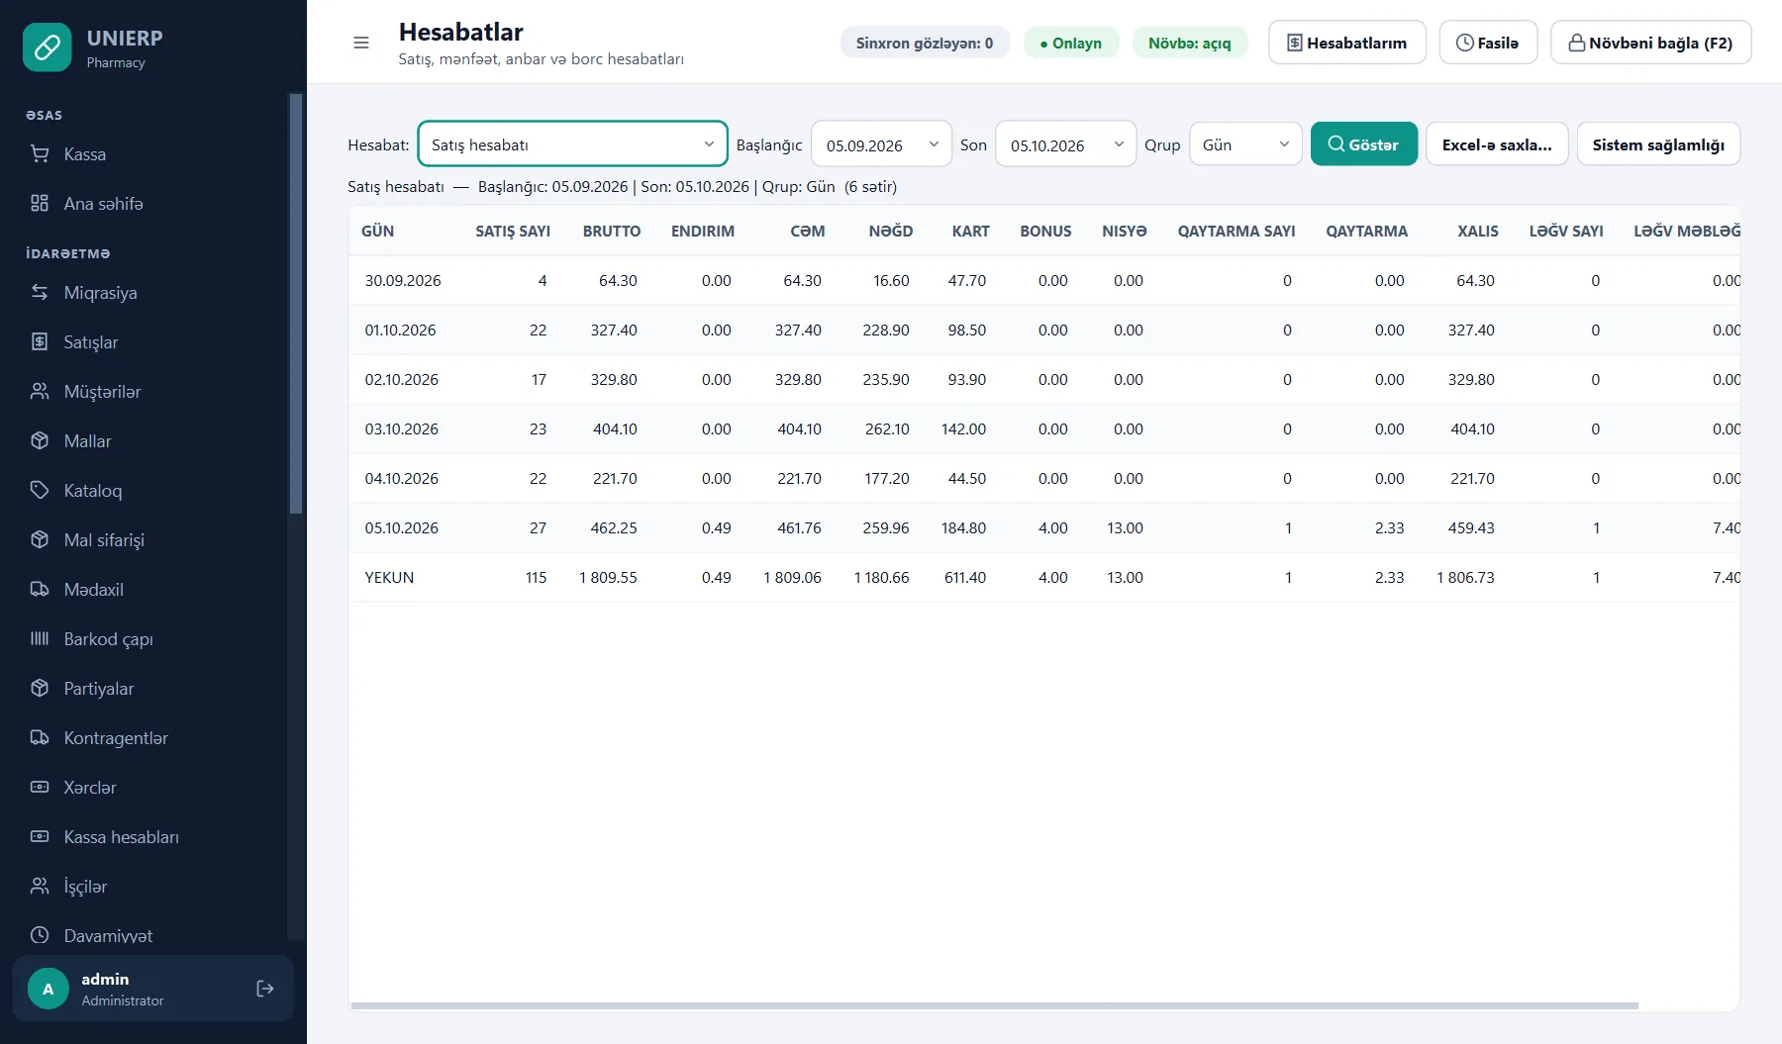Click the Mal sifarişi package icon
Screen dimensions: 1782x1044
[x=40, y=539]
